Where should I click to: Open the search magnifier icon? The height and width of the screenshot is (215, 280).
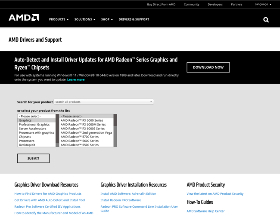coord(266,20)
